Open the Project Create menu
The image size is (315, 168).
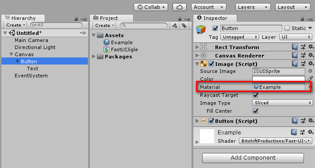pos(104,26)
